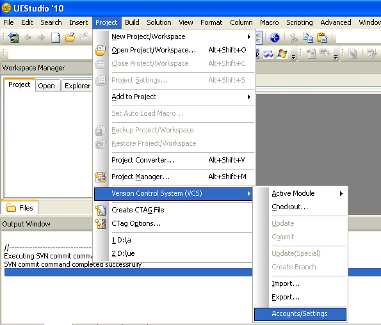The height and width of the screenshot is (325, 381).
Task: Click the highlighted blue line in Output Window
Action: coord(128,272)
